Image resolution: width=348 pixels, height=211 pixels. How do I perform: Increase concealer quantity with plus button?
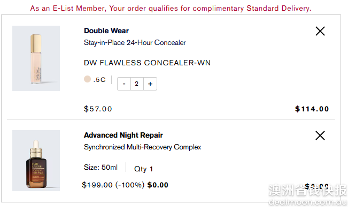tap(150, 84)
